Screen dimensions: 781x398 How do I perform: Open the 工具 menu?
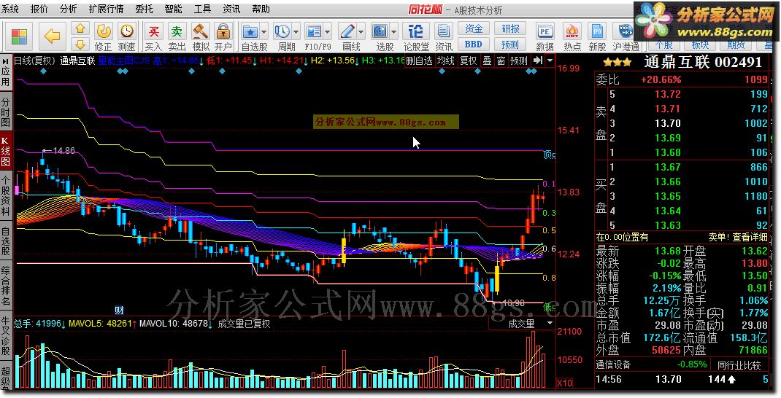[202, 9]
